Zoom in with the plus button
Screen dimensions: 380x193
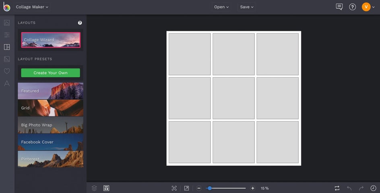pyautogui.click(x=252, y=188)
